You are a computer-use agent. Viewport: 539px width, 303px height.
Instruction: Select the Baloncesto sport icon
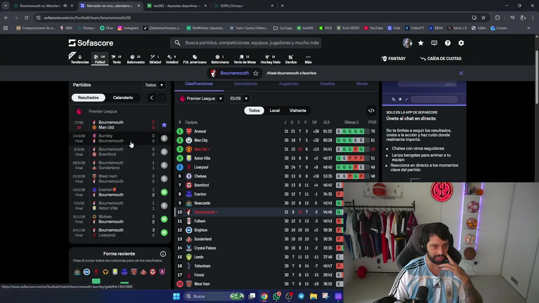click(136, 59)
